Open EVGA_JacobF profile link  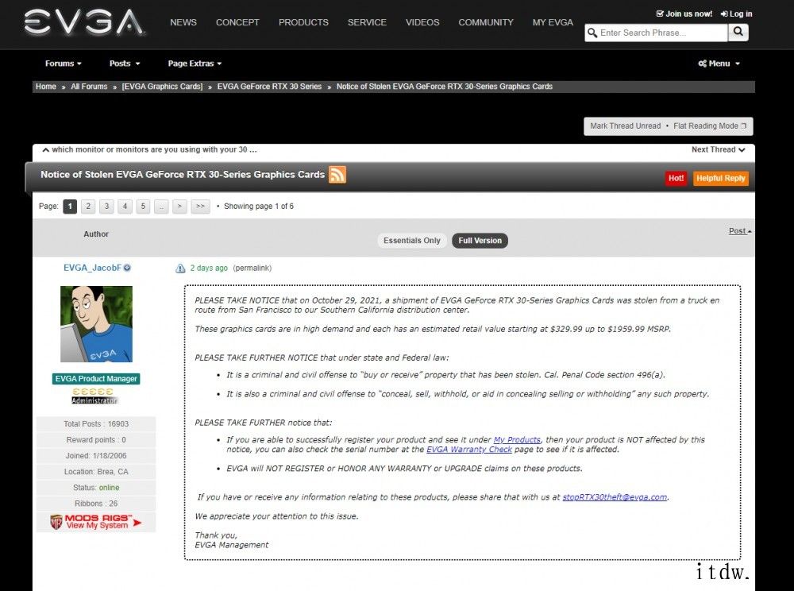92,268
